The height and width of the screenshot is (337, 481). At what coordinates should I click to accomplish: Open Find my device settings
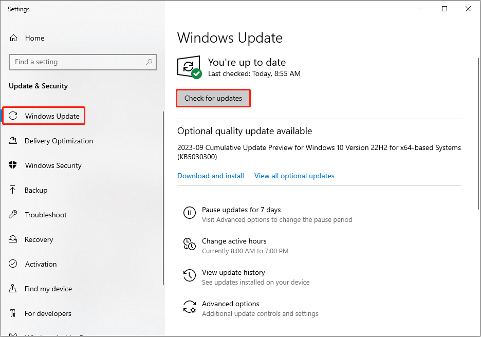tap(48, 289)
